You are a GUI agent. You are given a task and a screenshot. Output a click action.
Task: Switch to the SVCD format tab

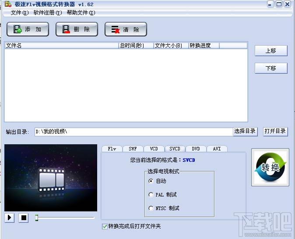pyautogui.click(x=175, y=149)
